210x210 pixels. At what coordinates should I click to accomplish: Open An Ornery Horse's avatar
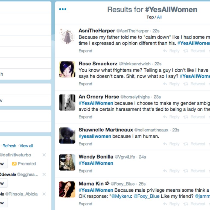67,103
